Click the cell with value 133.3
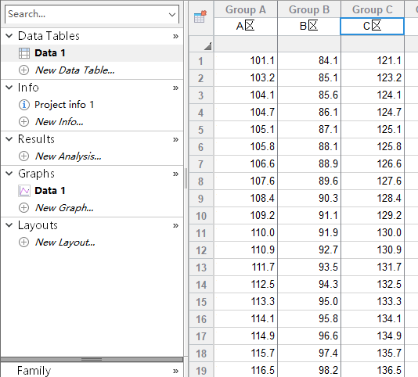Viewport: 418px width, 377px height. 373,302
